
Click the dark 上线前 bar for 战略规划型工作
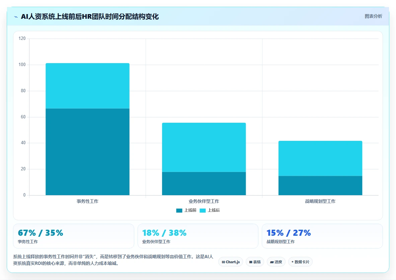320,185
